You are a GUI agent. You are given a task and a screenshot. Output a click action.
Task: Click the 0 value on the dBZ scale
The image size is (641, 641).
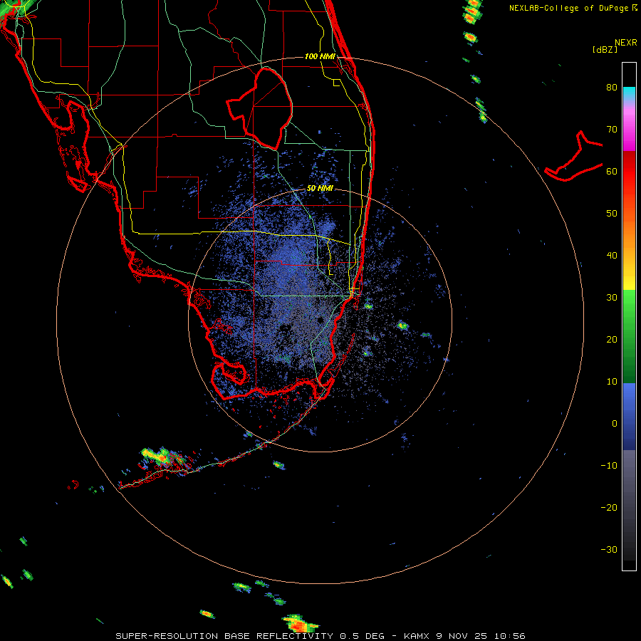[x=615, y=424]
